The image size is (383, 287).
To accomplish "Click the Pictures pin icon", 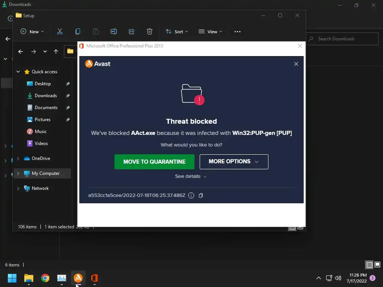I will click(x=68, y=120).
